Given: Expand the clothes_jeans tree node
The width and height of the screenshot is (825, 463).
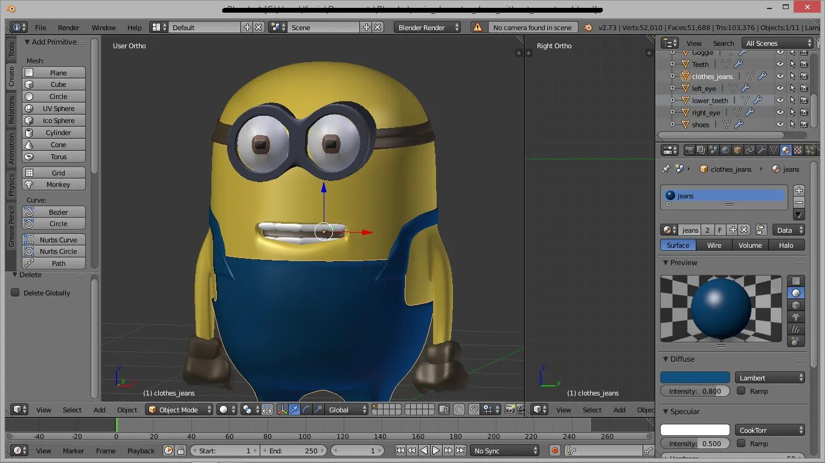Looking at the screenshot, I should click(x=673, y=76).
